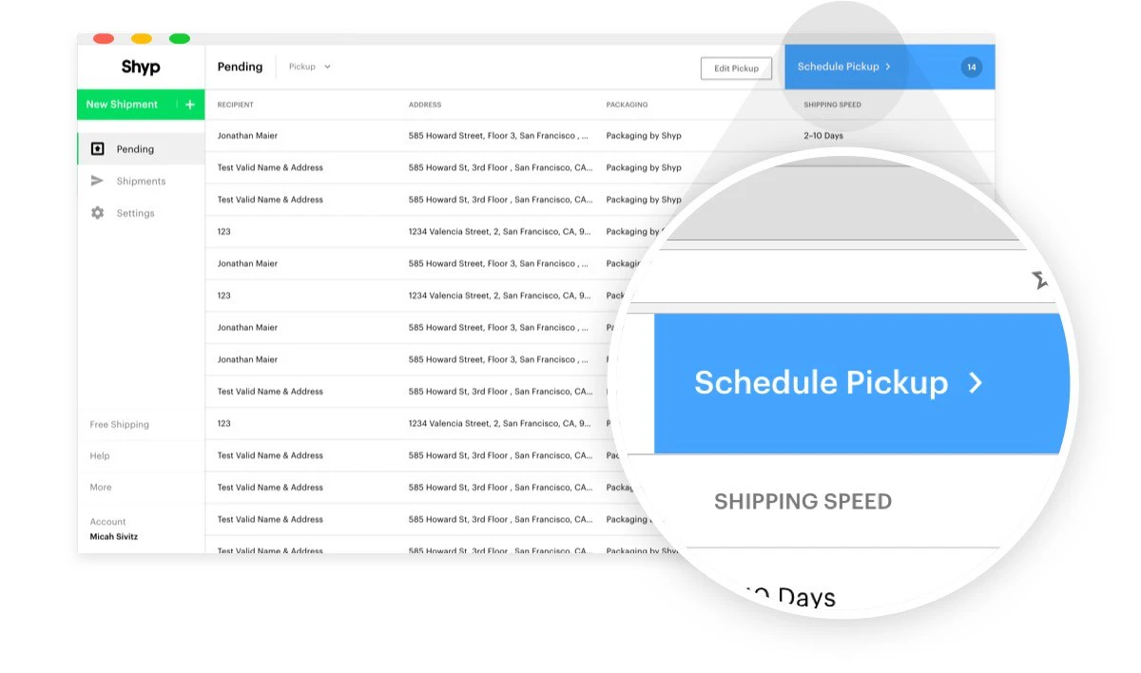Click the Edit Pickup button

[736, 67]
